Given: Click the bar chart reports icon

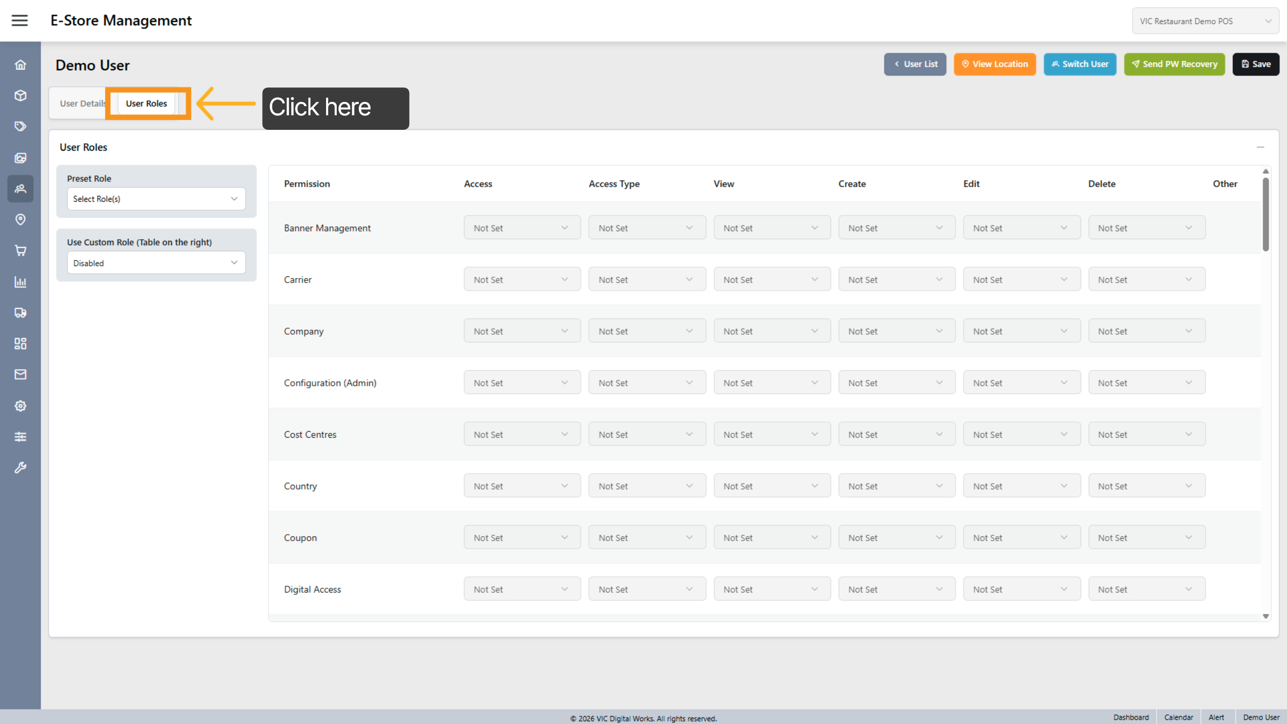Looking at the screenshot, I should tap(20, 282).
